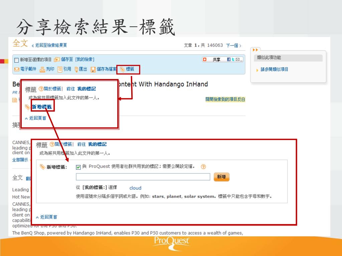The image size is (342, 256).
Task: Check 新增至選擇的項目 checkbox
Action: click(x=16, y=60)
